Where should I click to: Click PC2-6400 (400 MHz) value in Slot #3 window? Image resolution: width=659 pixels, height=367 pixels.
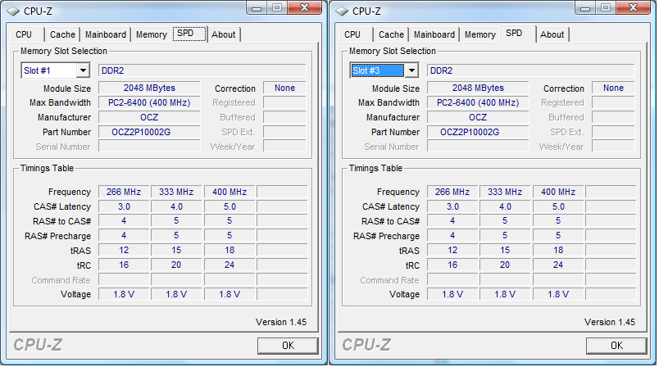(x=478, y=103)
